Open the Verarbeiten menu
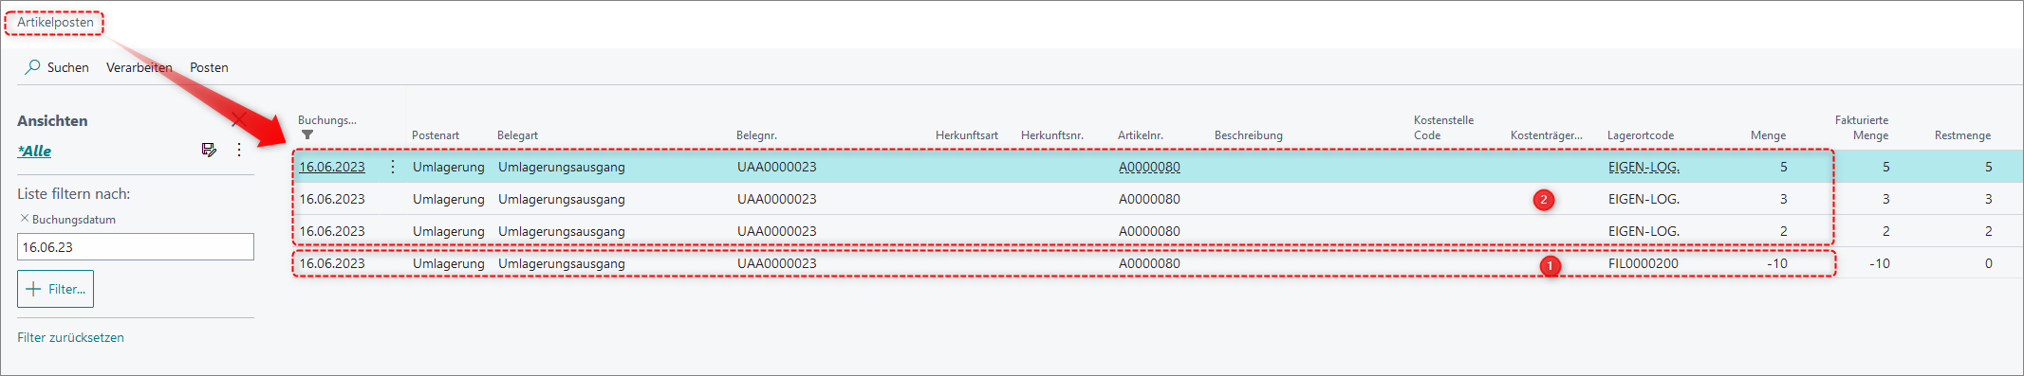The image size is (2024, 376). 139,67
